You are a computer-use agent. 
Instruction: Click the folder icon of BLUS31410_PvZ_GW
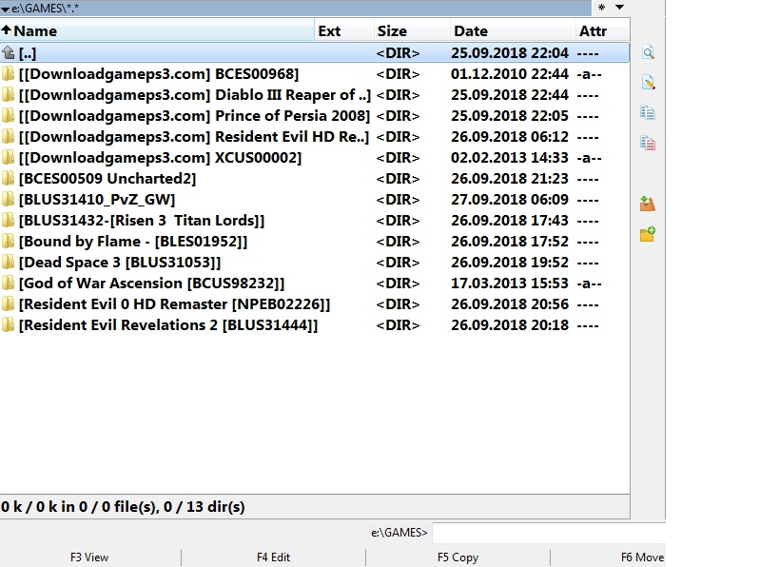[8, 199]
